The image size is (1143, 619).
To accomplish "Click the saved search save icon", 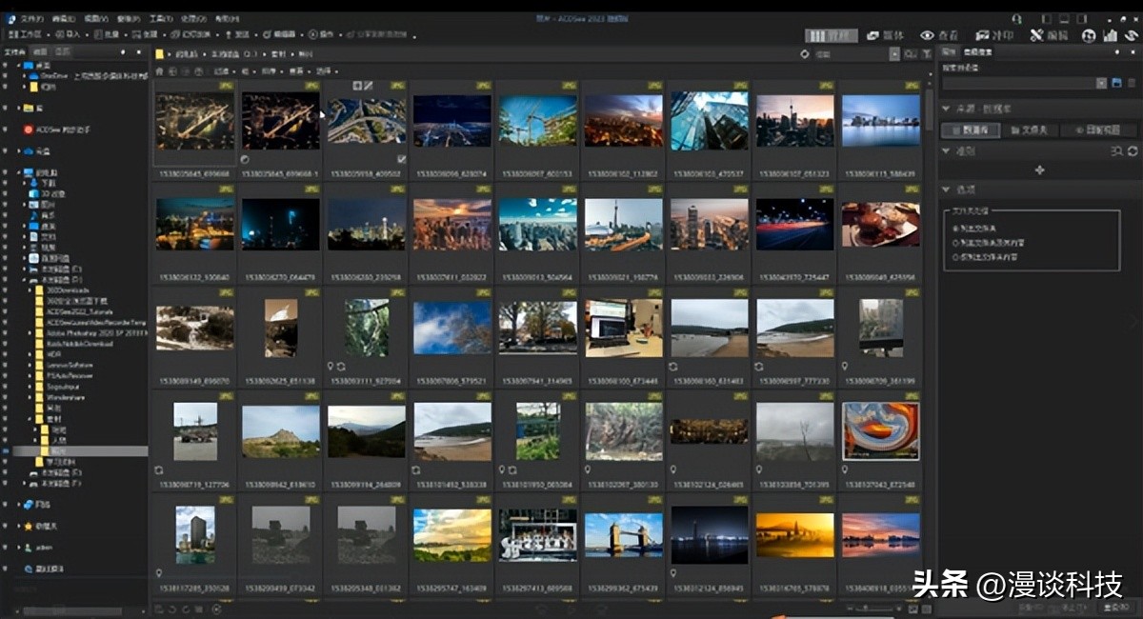I will [x=1116, y=83].
